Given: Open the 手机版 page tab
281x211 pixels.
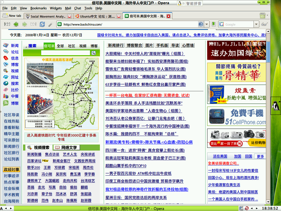Looking at the screenshot, I should pyautogui.click(x=162, y=45).
